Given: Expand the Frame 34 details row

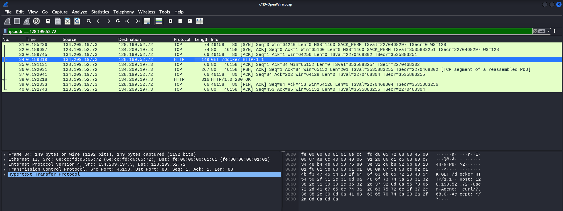Looking at the screenshot, I should pos(5,155).
